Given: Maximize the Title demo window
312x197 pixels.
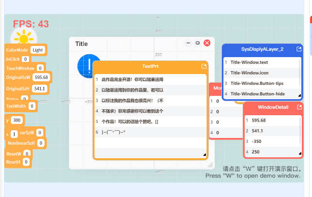Looking at the screenshot, I should click(198, 43).
